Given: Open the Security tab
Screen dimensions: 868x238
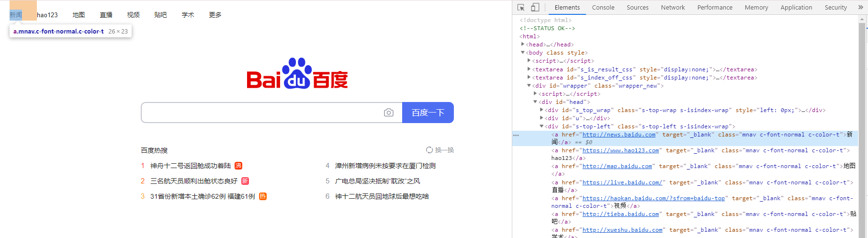Looking at the screenshot, I should [836, 7].
